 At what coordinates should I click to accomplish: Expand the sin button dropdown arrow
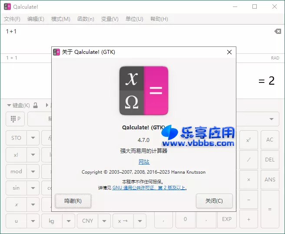click(x=33, y=188)
